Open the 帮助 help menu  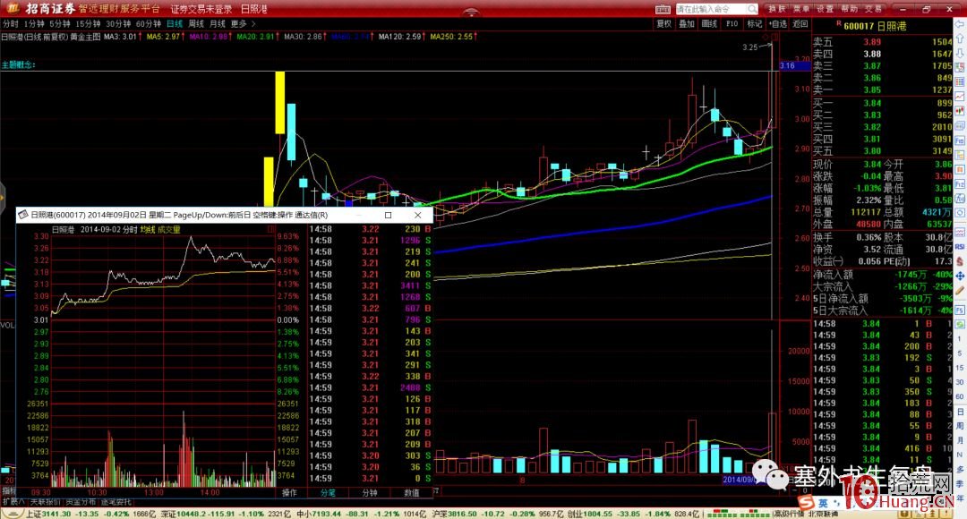coord(849,9)
